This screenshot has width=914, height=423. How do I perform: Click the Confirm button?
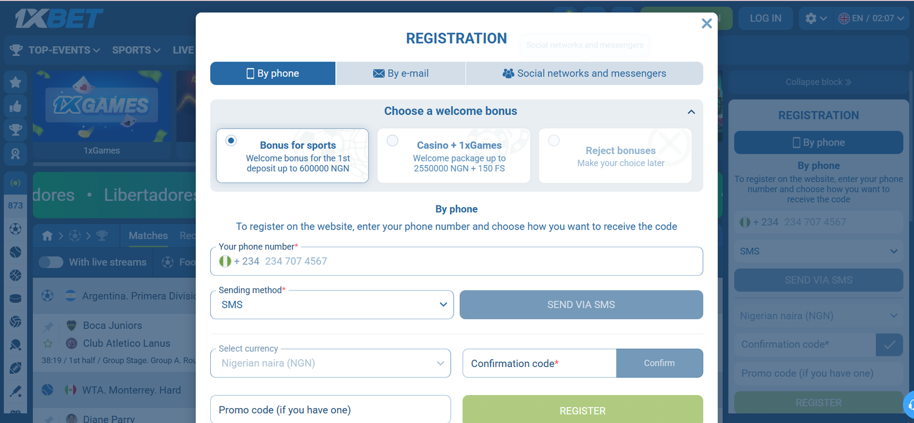pos(660,363)
